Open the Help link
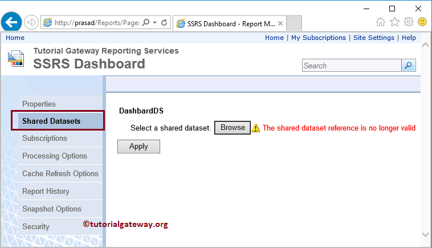This screenshot has width=432, height=248. (x=409, y=38)
